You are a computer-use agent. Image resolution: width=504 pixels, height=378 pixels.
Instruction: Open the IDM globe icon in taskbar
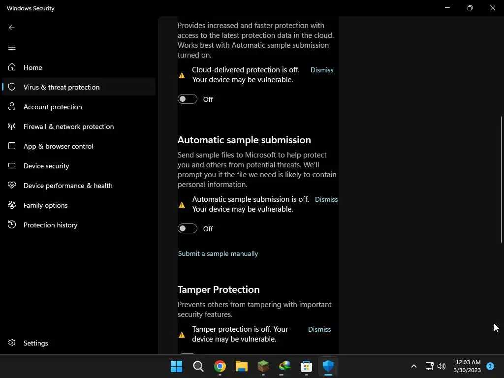[x=285, y=366]
